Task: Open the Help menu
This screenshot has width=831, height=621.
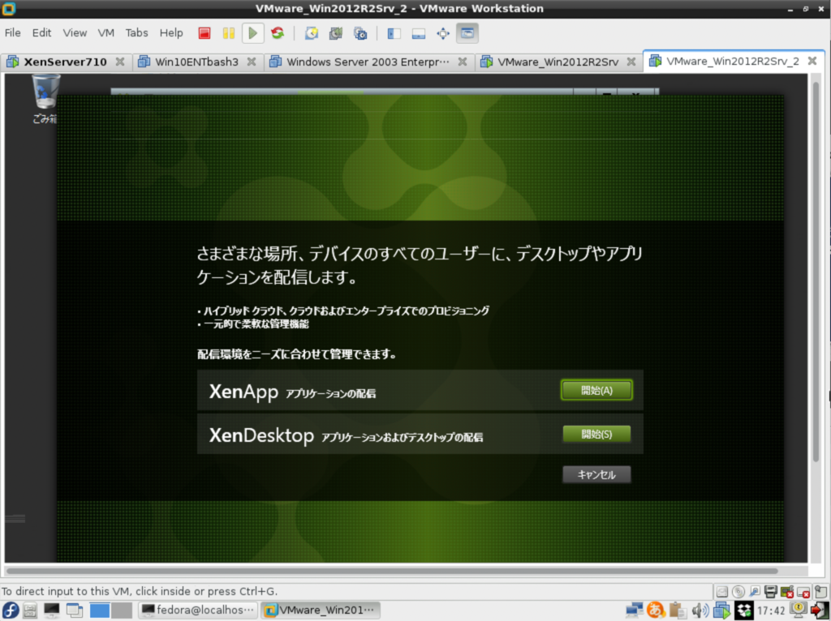Action: click(x=171, y=32)
